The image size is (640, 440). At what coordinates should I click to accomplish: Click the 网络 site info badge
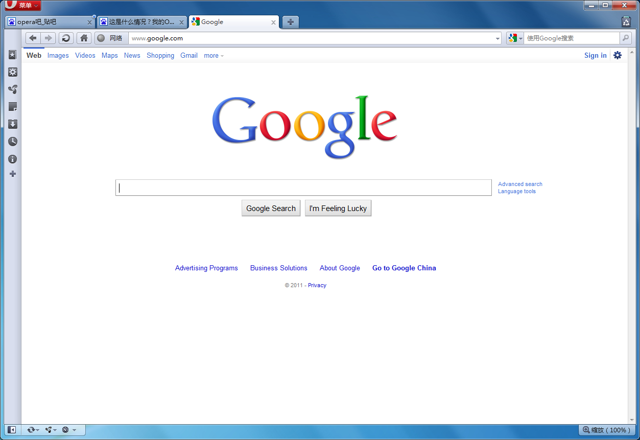tap(110, 38)
